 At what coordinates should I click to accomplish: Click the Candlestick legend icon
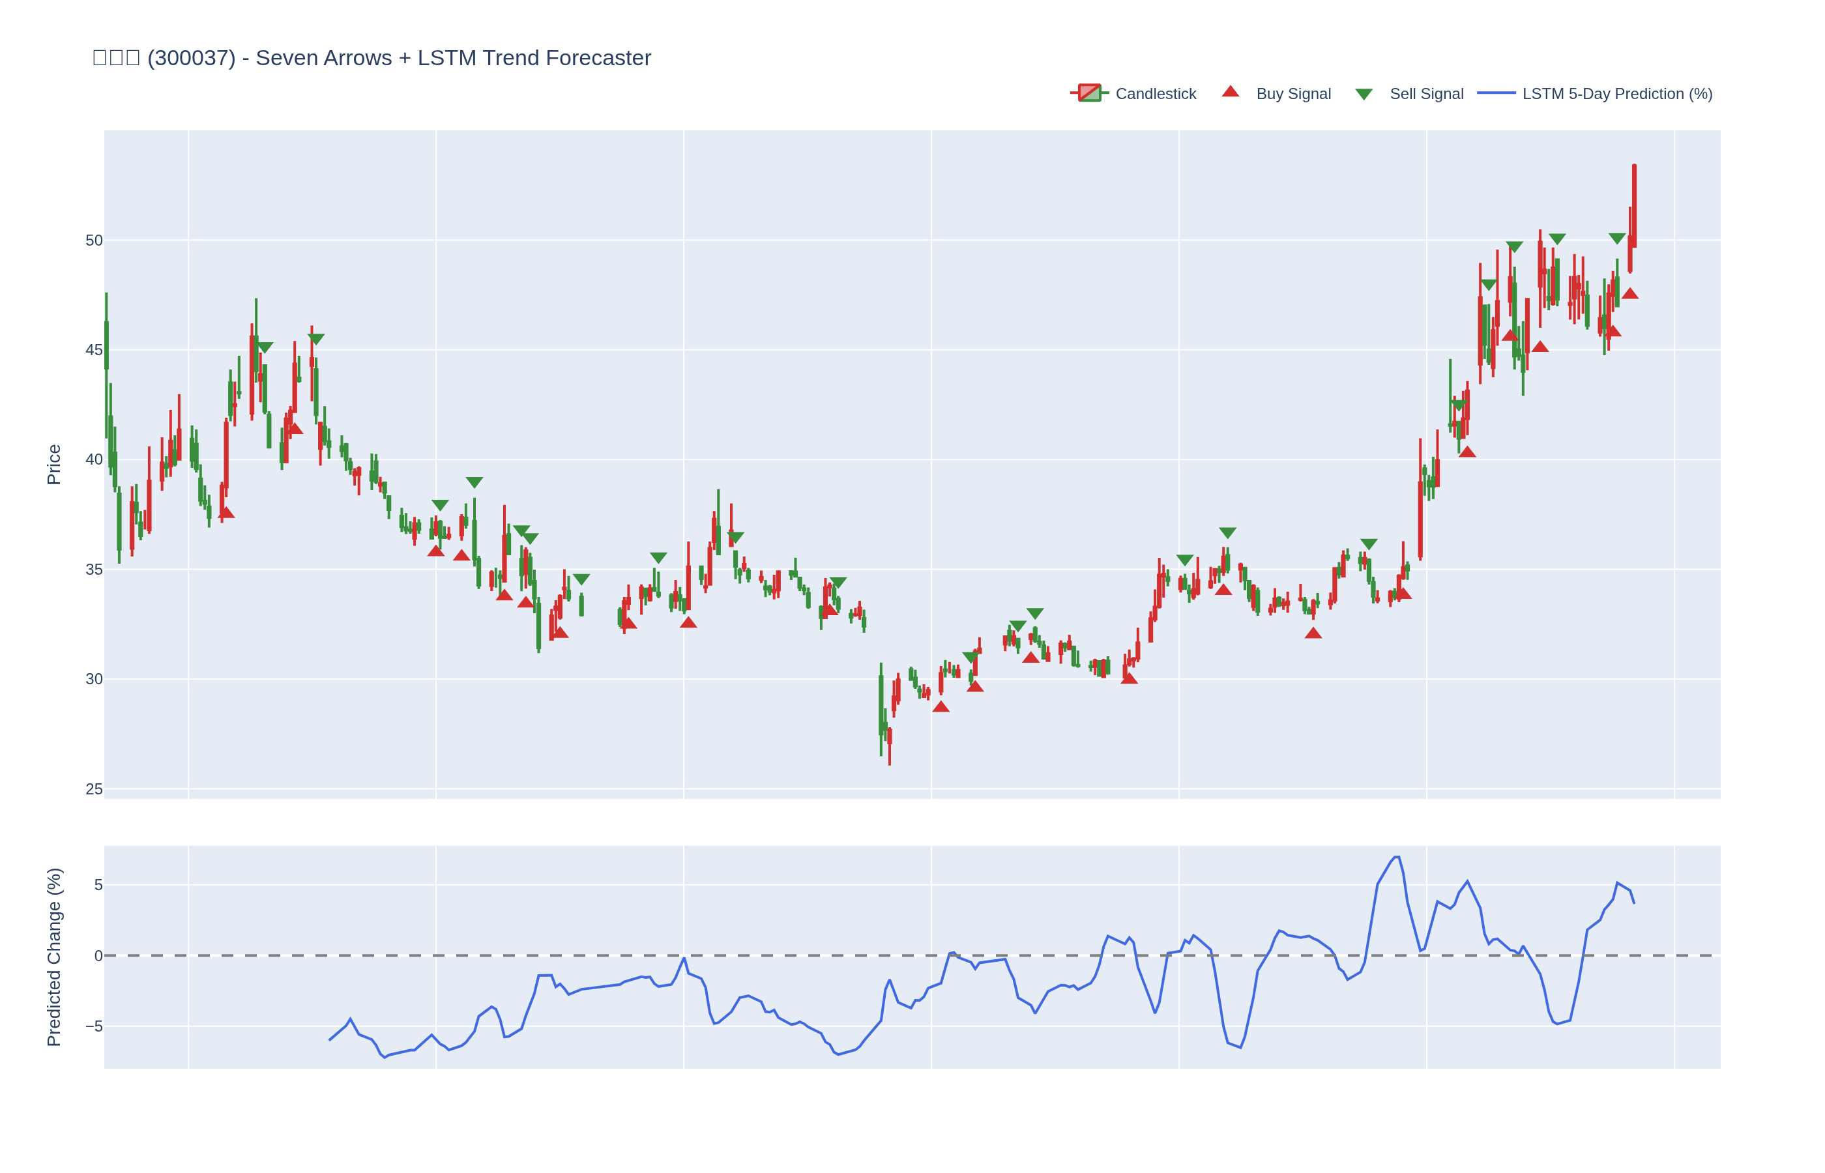pyautogui.click(x=1089, y=93)
